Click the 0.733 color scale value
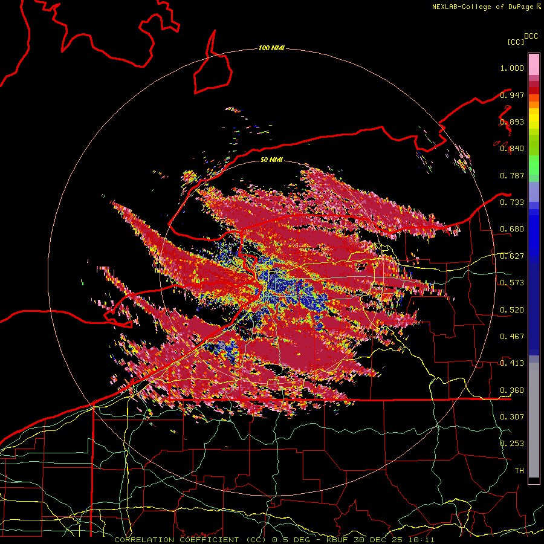The image size is (544, 544). (x=512, y=202)
